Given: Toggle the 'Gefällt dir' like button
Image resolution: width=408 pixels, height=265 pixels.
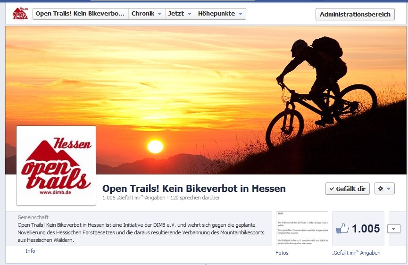Looking at the screenshot, I should tap(347, 189).
